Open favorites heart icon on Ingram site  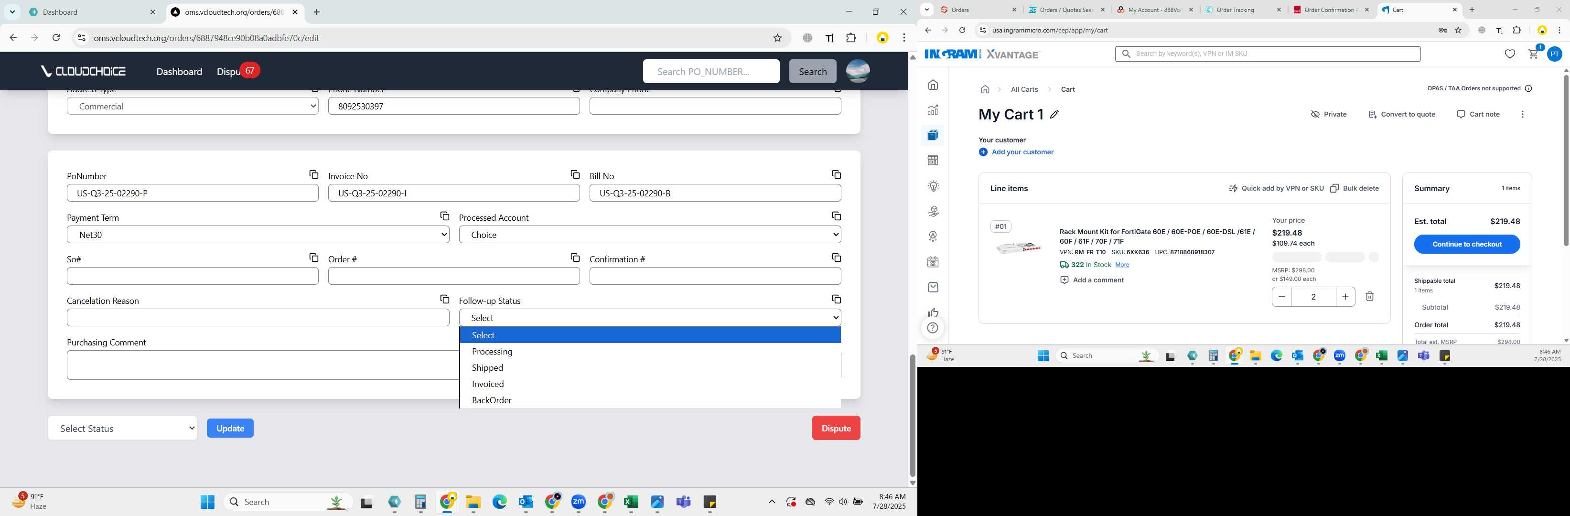1510,54
